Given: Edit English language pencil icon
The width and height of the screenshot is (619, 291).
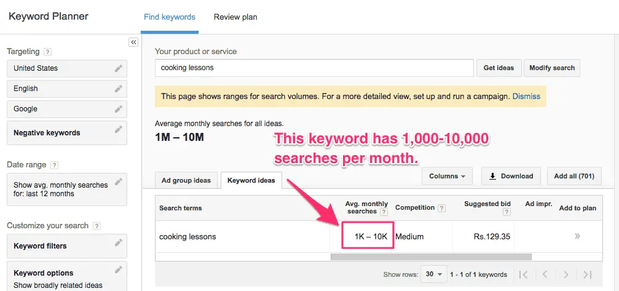Looking at the screenshot, I should click(119, 89).
